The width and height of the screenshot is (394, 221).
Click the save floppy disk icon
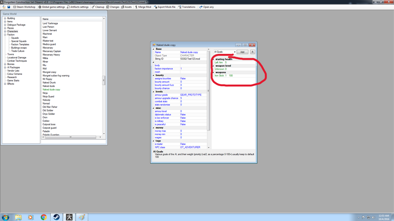pyautogui.click(x=9, y=7)
